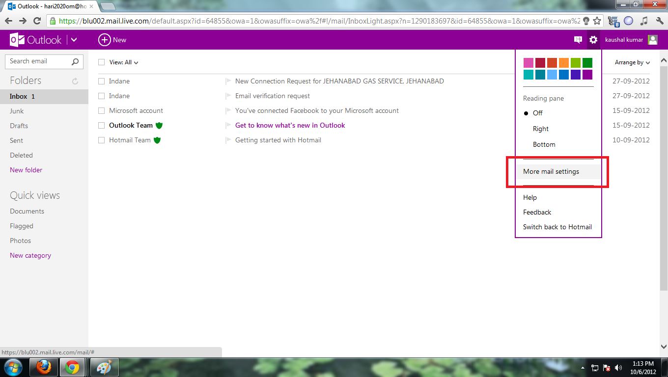The height and width of the screenshot is (377, 668).
Task: Pick the dark green theme color swatch
Action: [587, 63]
